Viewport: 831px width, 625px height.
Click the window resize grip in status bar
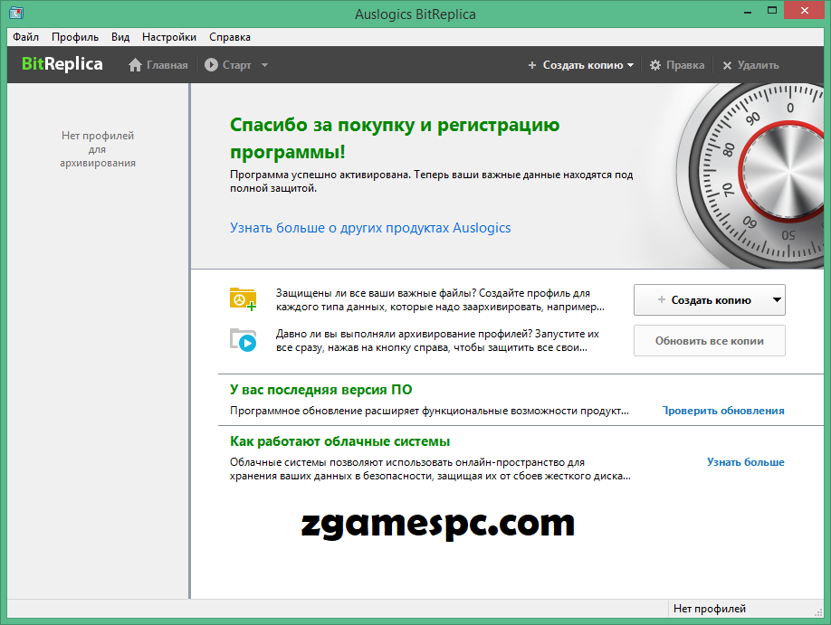tap(818, 611)
